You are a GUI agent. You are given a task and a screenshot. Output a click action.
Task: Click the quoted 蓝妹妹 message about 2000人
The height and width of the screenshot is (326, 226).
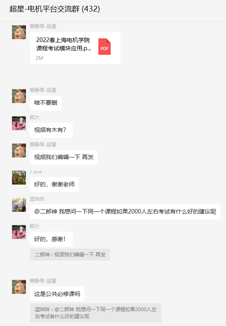click(96, 313)
